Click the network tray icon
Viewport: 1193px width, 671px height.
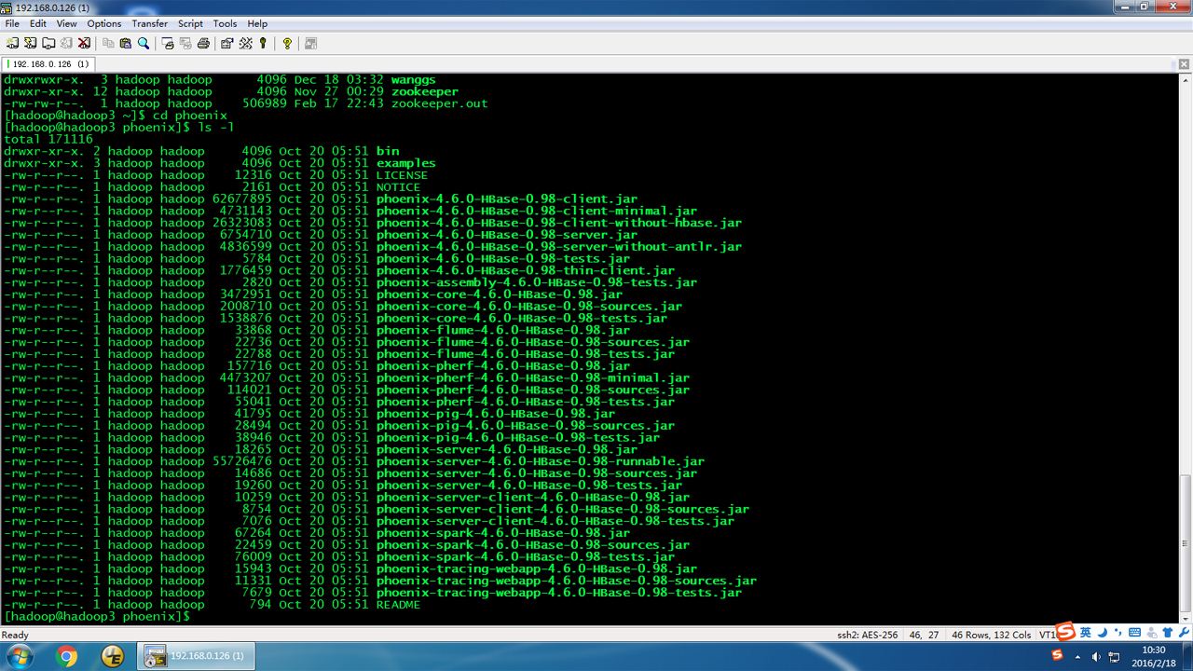point(1114,657)
